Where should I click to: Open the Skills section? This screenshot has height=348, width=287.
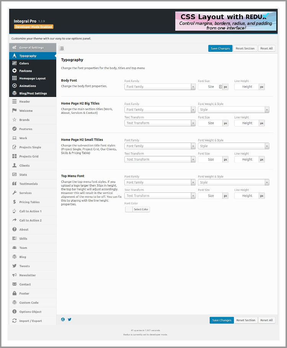point(33,238)
